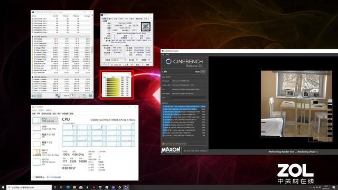Toggle the Your Score checkbox in Cinebench

[163, 144]
